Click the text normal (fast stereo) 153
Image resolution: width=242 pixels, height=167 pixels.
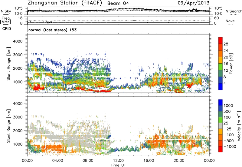pyautogui.click(x=52, y=30)
